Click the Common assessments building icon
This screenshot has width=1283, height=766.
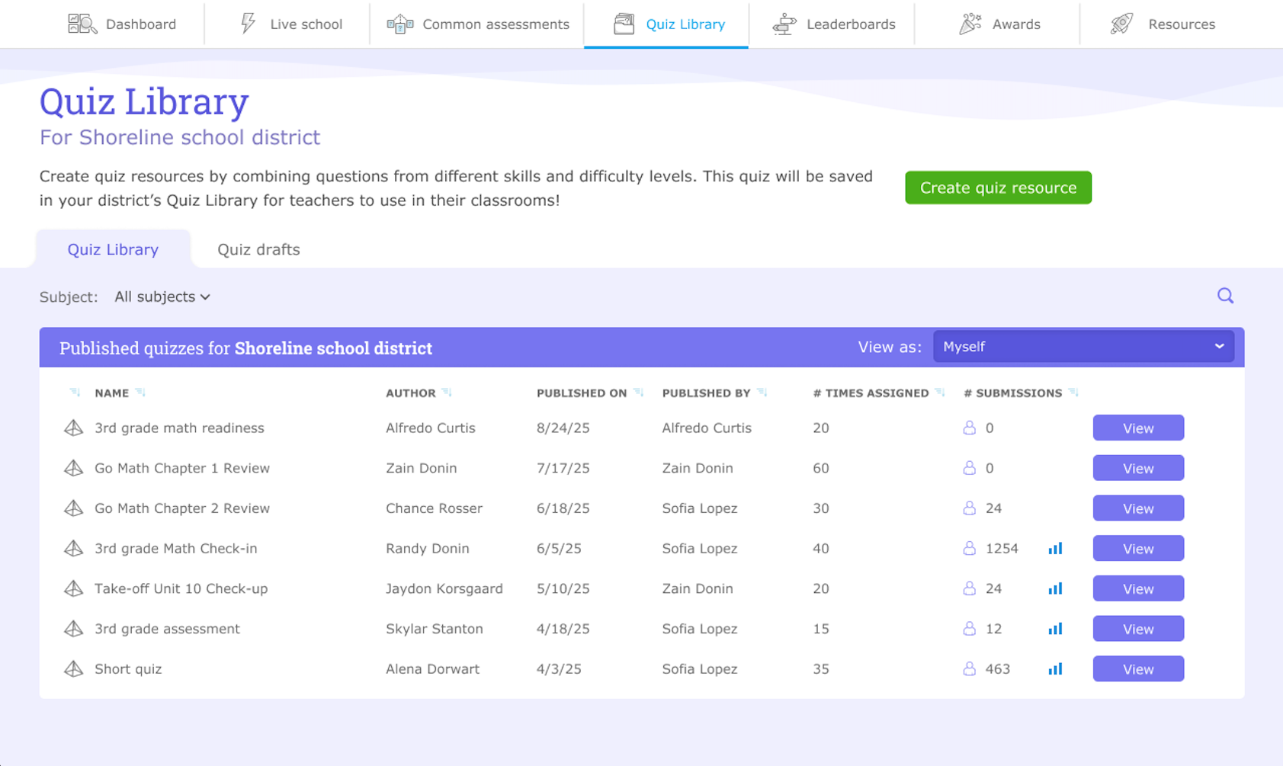point(400,24)
